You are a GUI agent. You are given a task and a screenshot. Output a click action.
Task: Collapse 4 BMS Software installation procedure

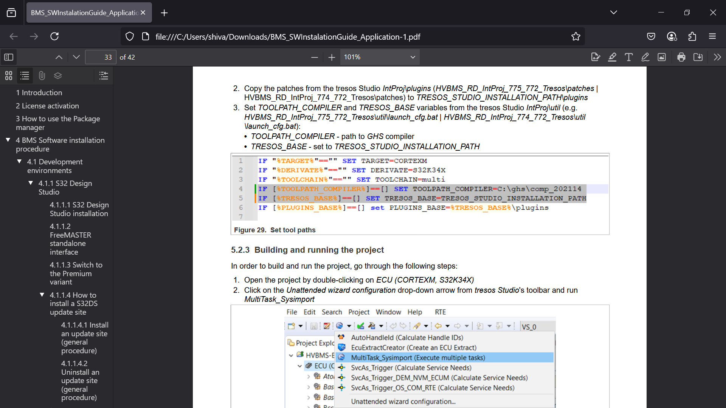pyautogui.click(x=8, y=140)
